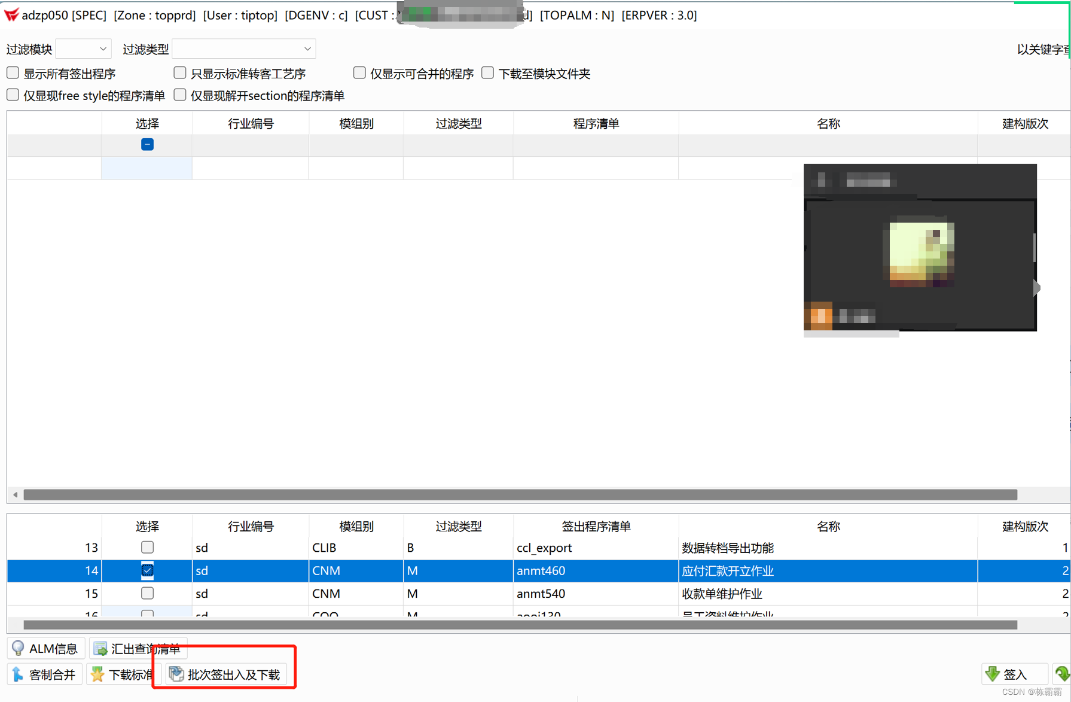
Task: Click 过滤类型 column header in lower table
Action: (458, 526)
